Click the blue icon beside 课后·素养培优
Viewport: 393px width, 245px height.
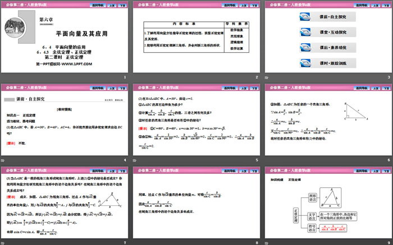tap(305, 48)
